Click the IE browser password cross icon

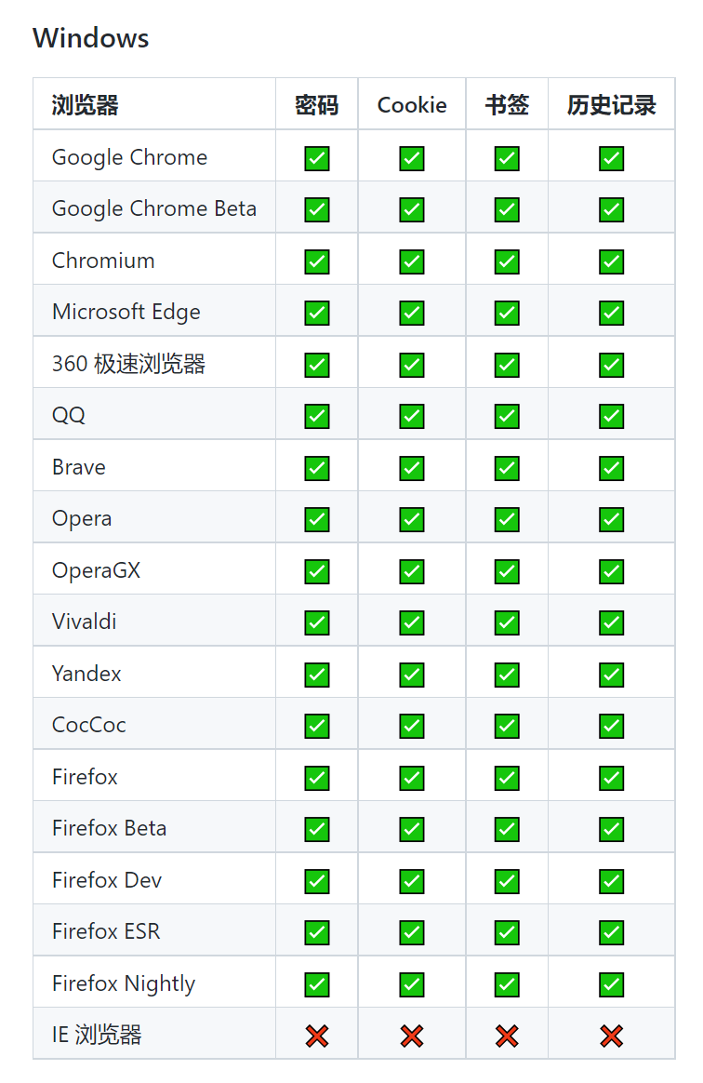(x=317, y=1036)
